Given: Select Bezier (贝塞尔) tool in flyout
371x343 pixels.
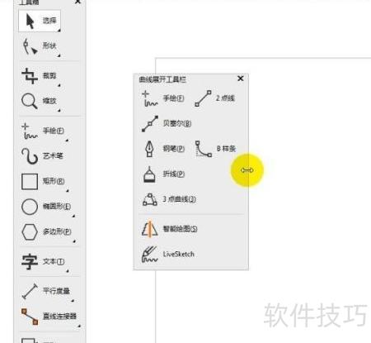Looking at the screenshot, I should (x=167, y=123).
